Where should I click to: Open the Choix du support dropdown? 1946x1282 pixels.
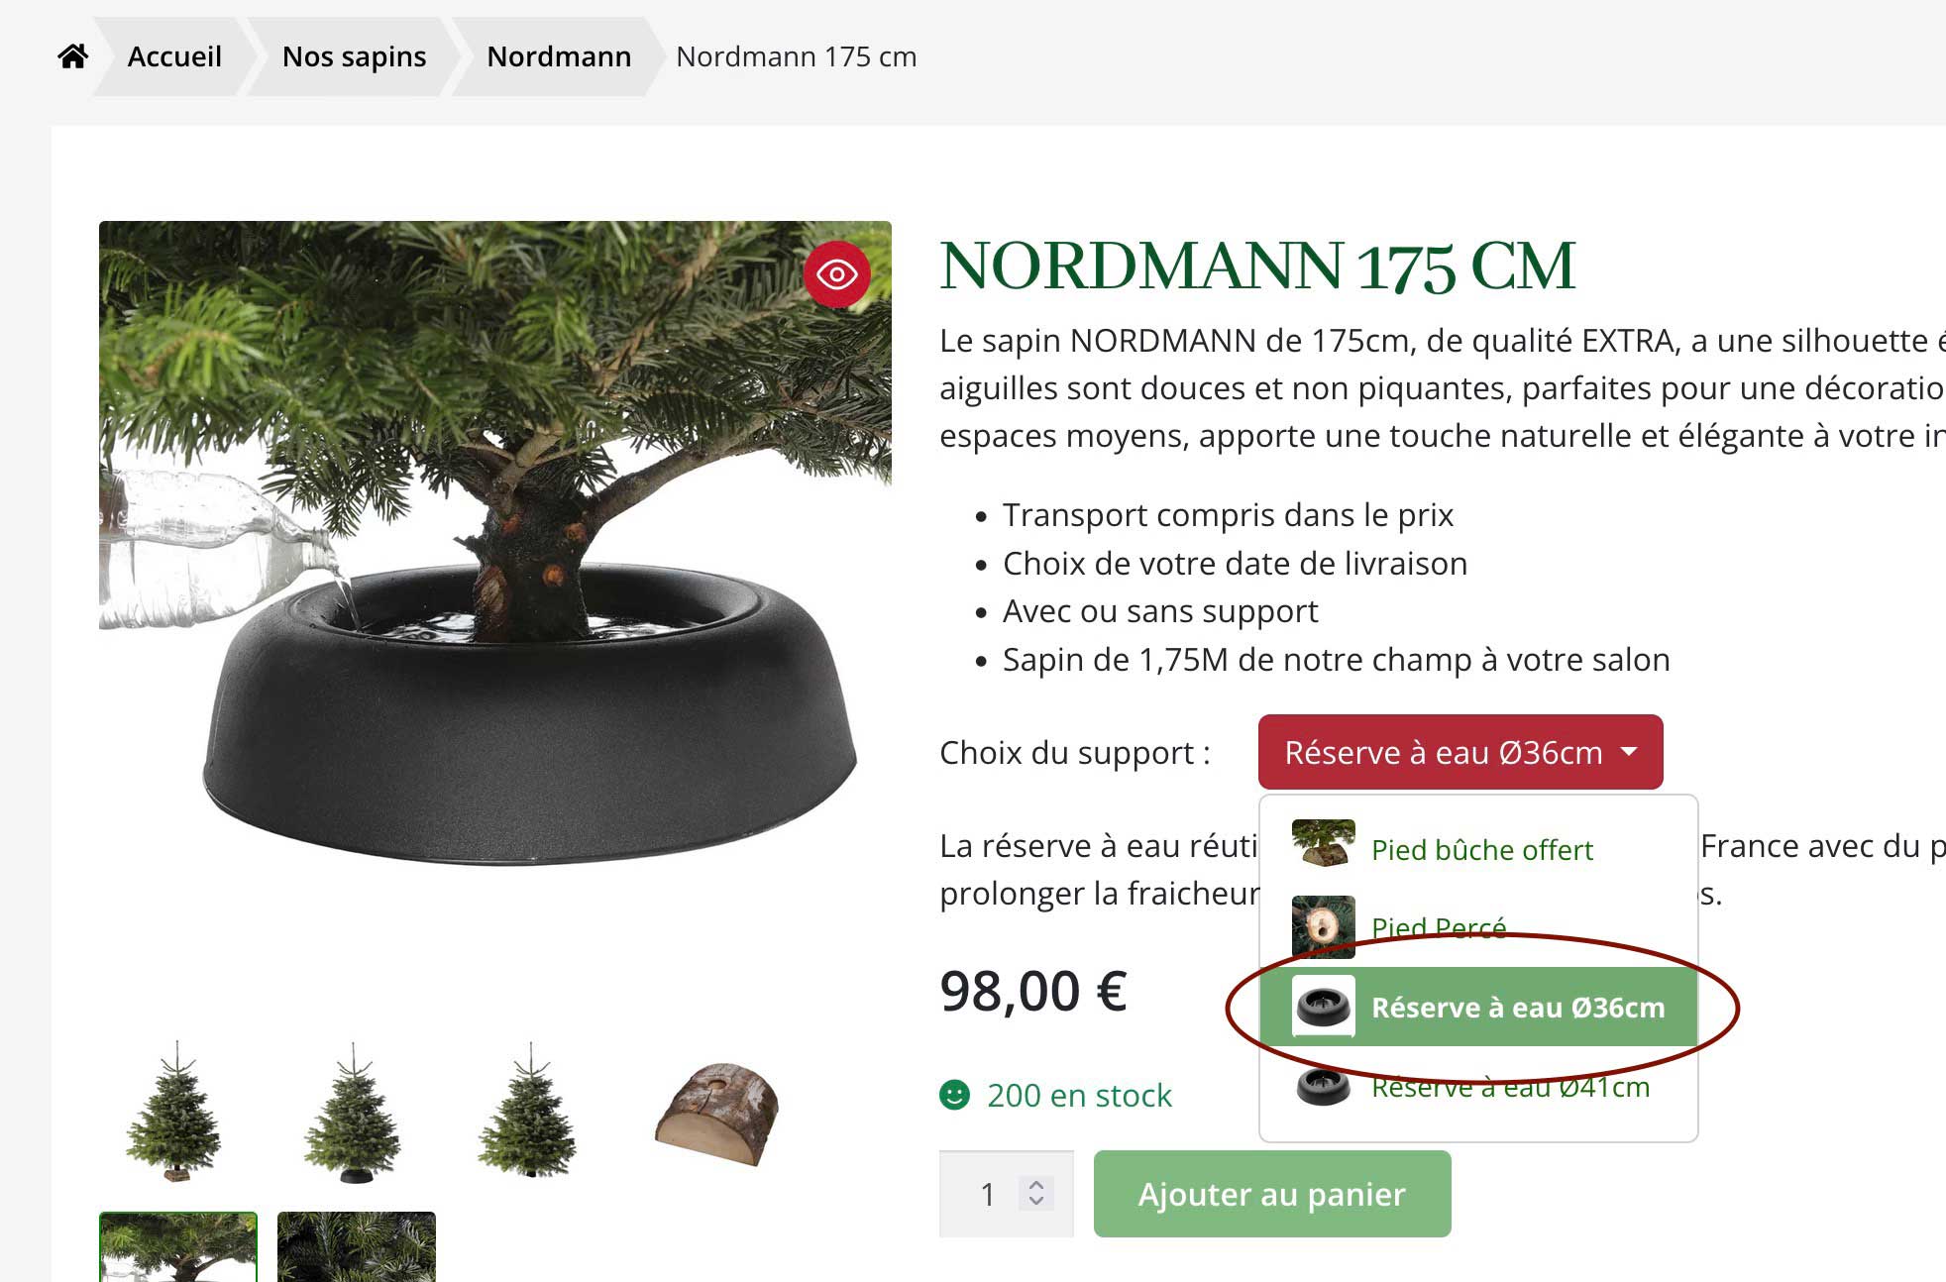click(1460, 752)
